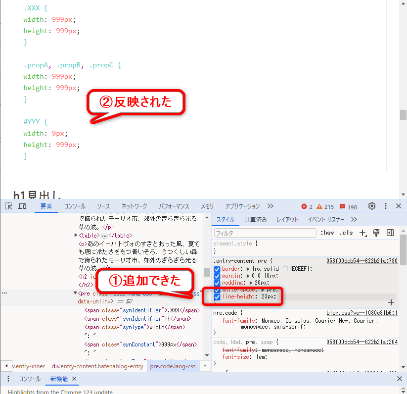Click elements panel scroll up arrow
Screen dimensions: 407x394
click(x=207, y=218)
